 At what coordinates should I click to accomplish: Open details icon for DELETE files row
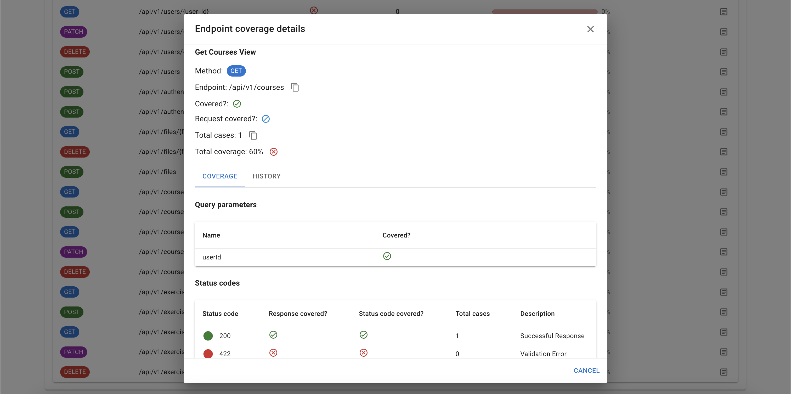coord(724,152)
